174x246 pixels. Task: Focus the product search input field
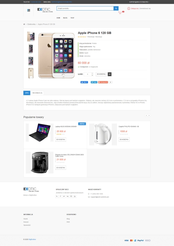point(85,8)
